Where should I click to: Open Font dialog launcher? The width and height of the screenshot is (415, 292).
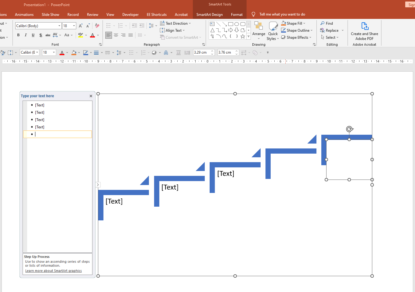pyautogui.click(x=100, y=45)
